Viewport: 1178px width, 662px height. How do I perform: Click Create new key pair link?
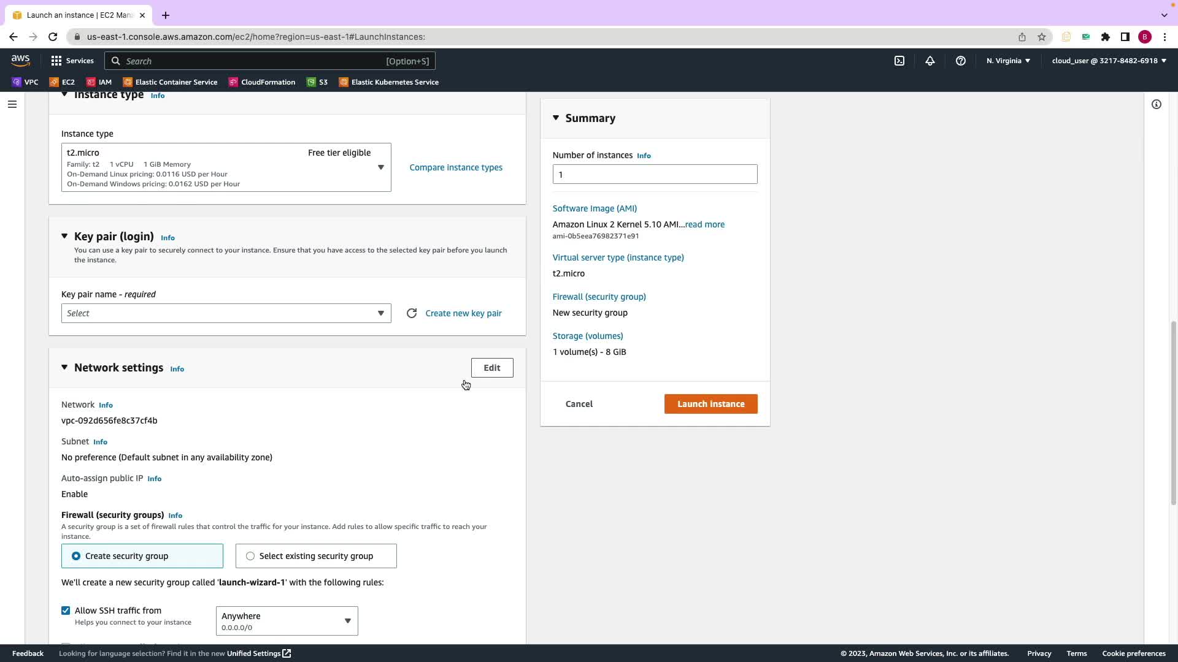click(463, 313)
